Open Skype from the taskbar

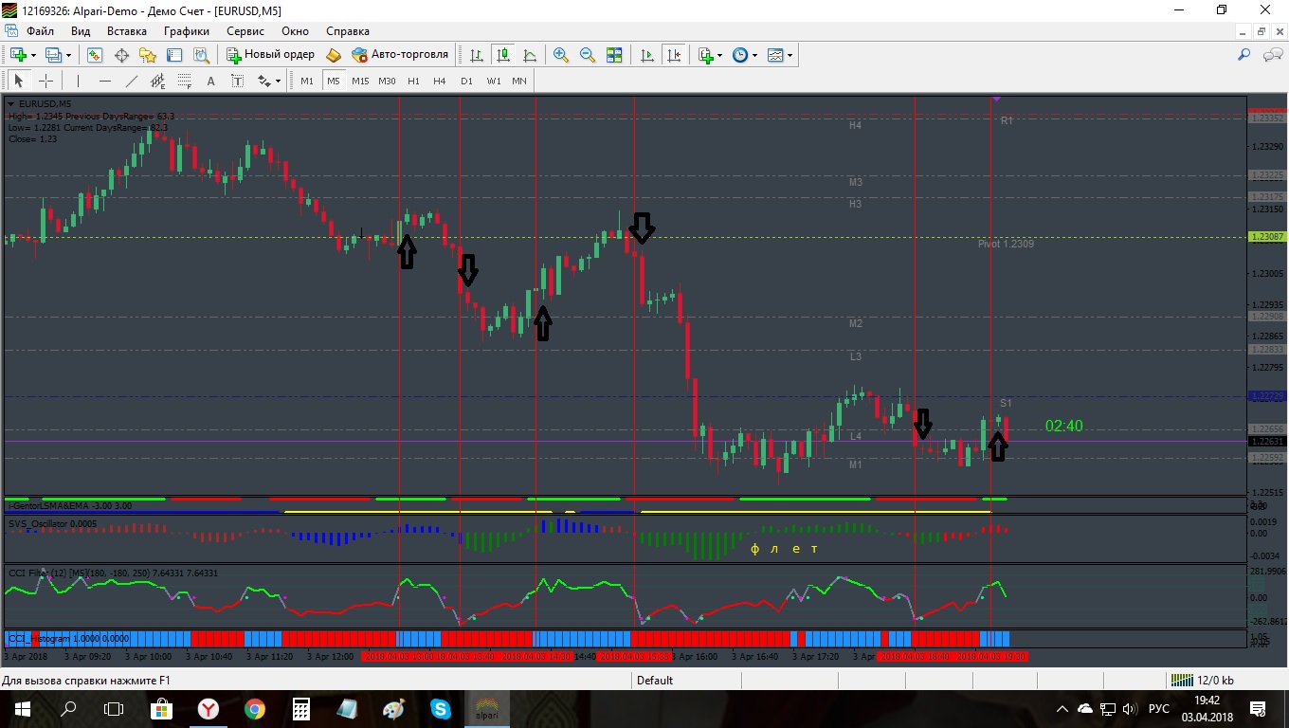click(x=440, y=708)
